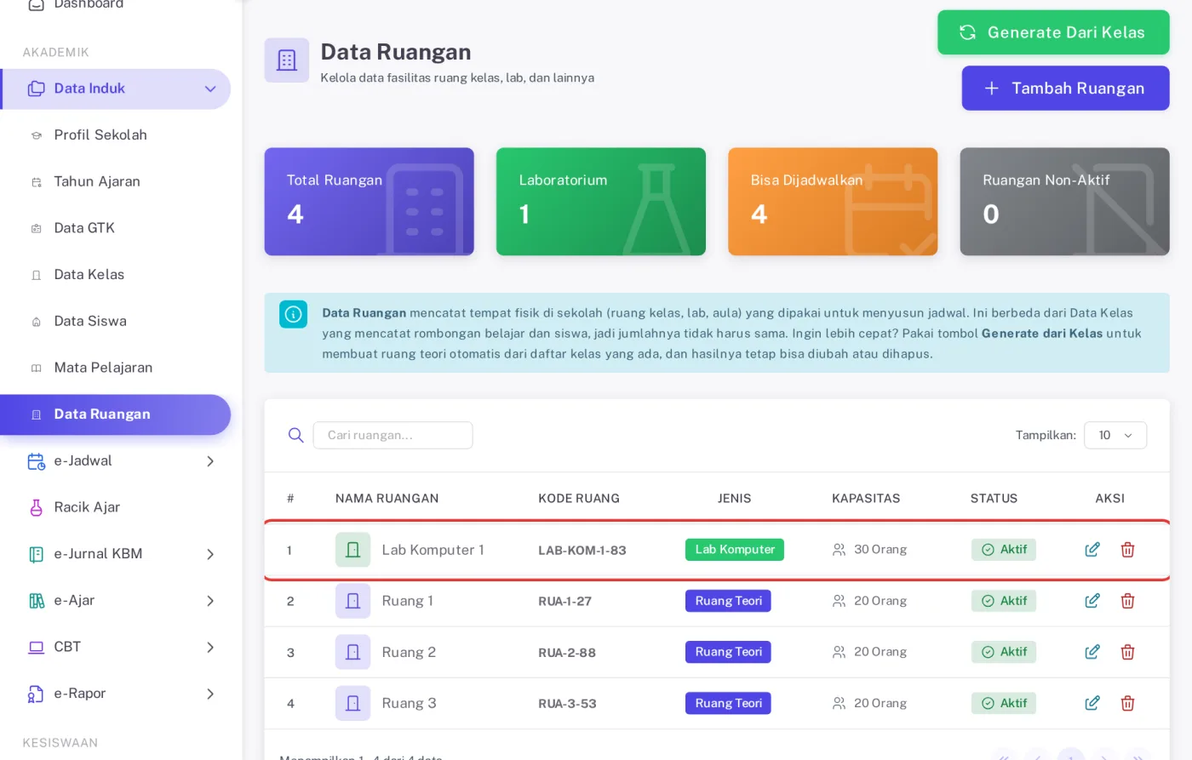Open the edit icon for Ruang 3

click(x=1092, y=703)
